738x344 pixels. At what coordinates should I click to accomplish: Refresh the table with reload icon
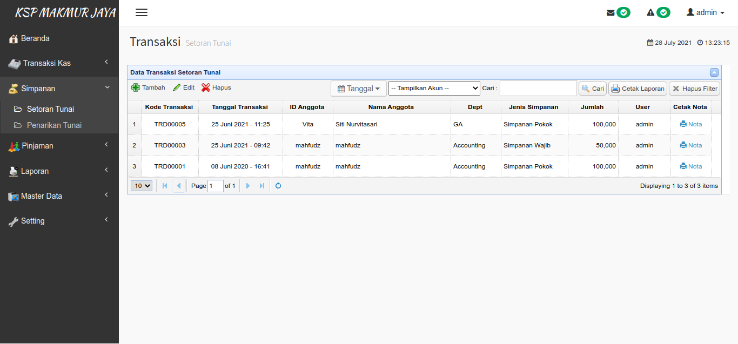(278, 186)
